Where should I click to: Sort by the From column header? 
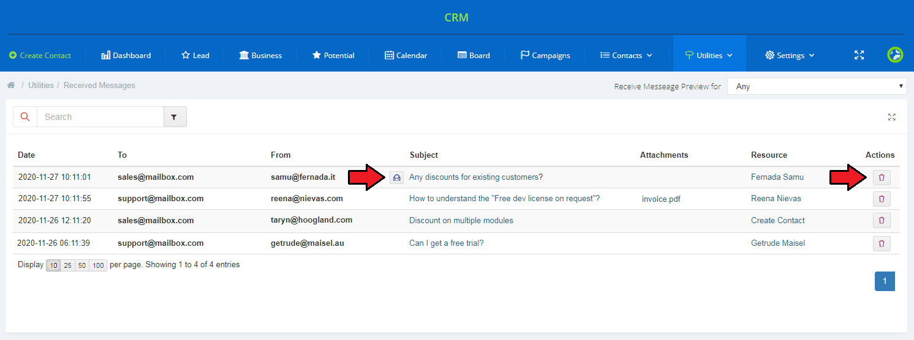click(281, 155)
